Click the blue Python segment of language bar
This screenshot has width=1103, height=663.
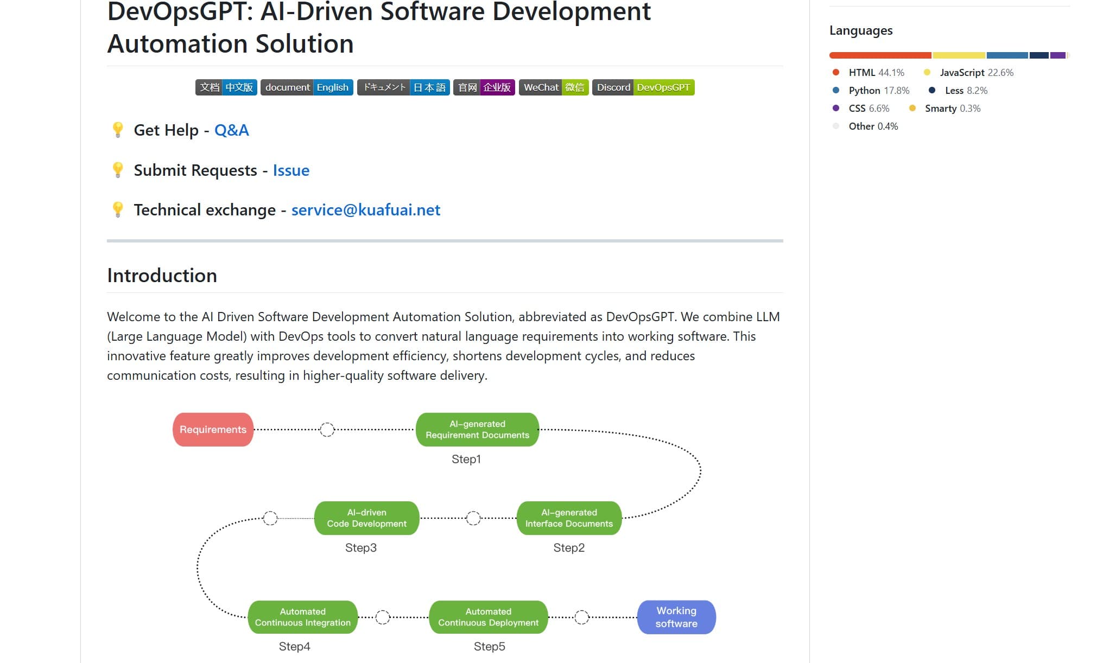point(1007,55)
